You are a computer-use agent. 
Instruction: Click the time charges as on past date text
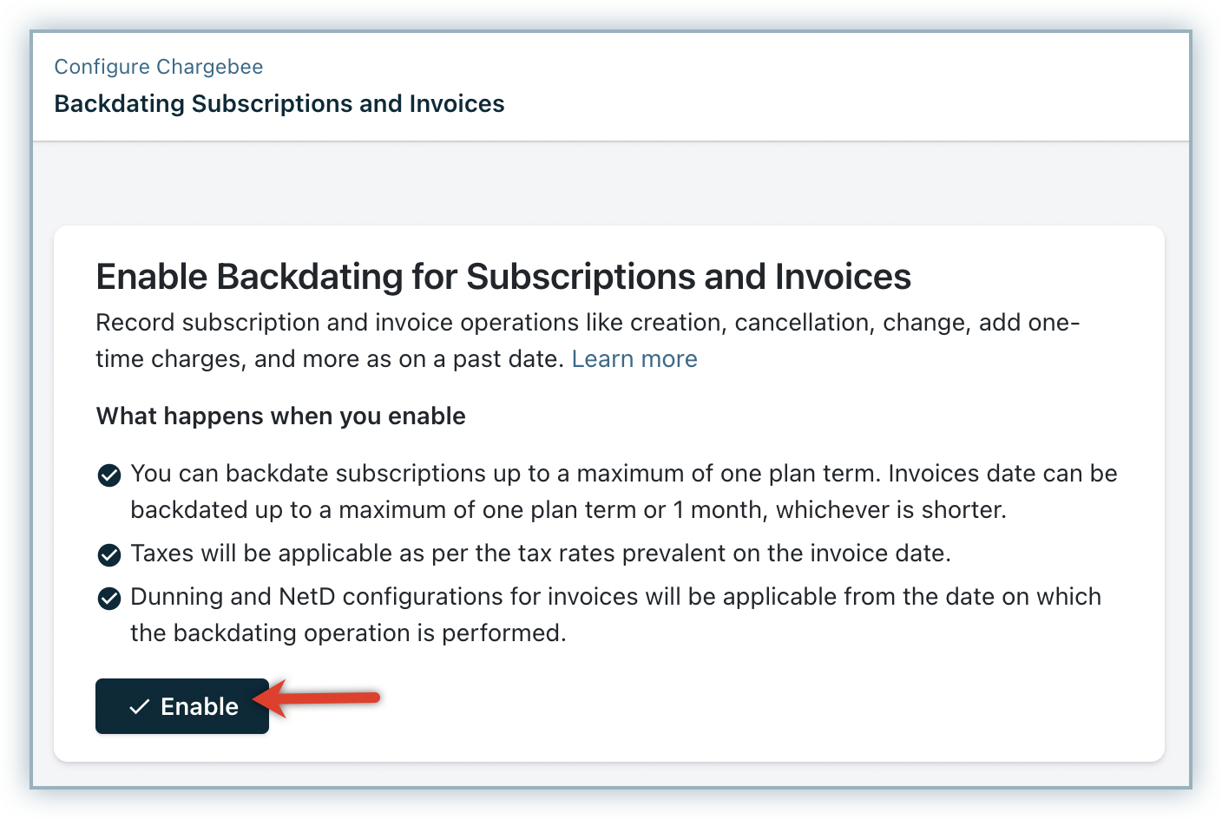[330, 359]
